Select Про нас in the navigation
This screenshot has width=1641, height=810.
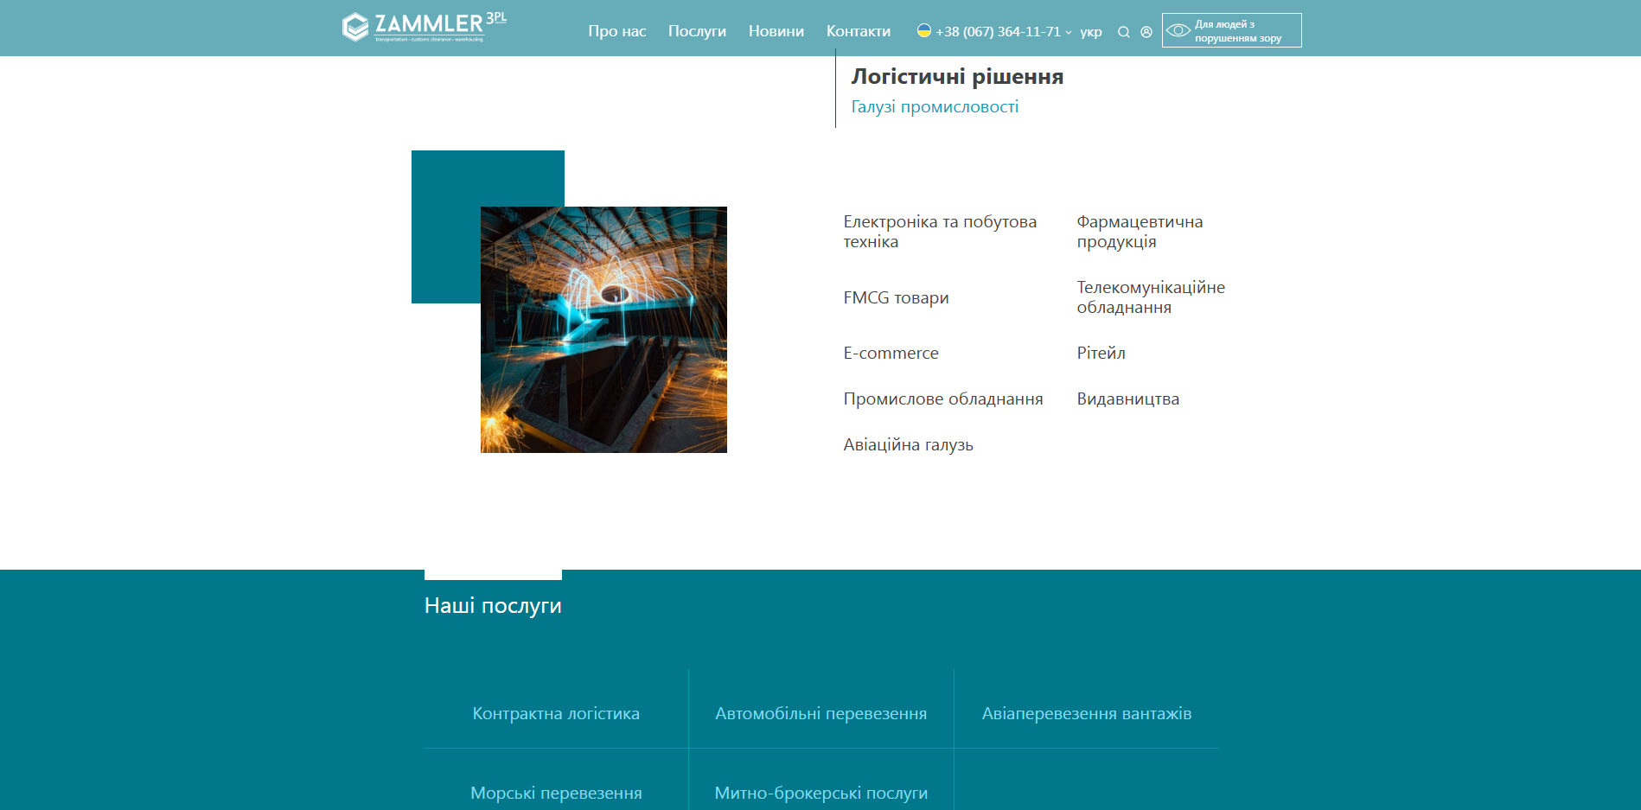point(616,31)
